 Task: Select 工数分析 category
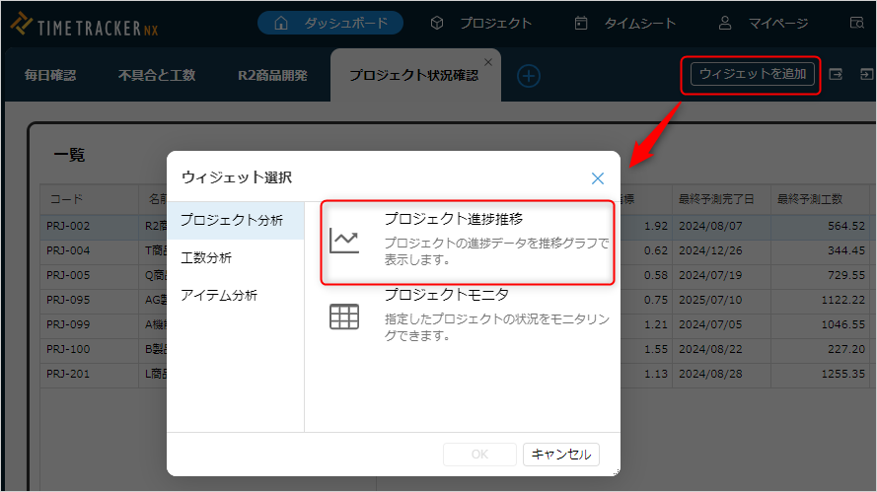[x=206, y=257]
